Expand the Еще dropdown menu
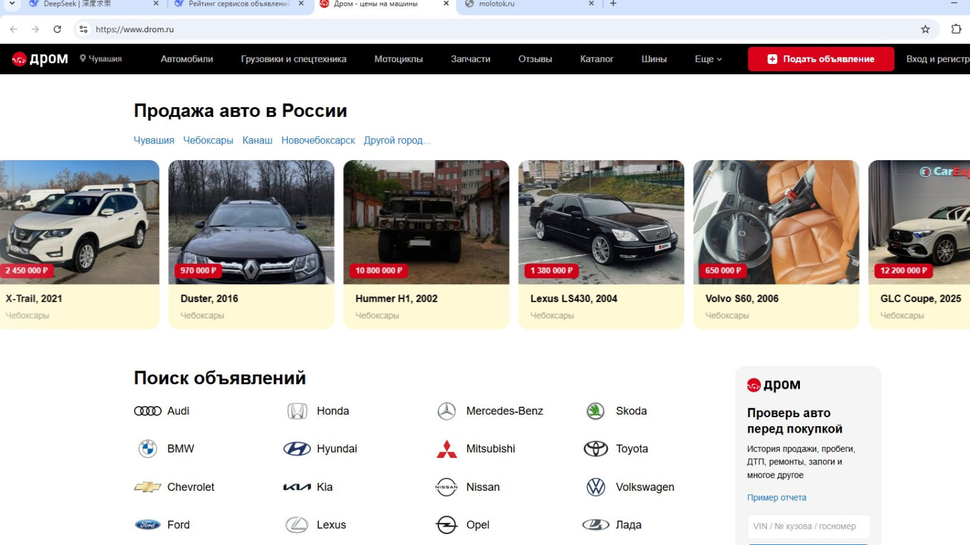 [708, 59]
